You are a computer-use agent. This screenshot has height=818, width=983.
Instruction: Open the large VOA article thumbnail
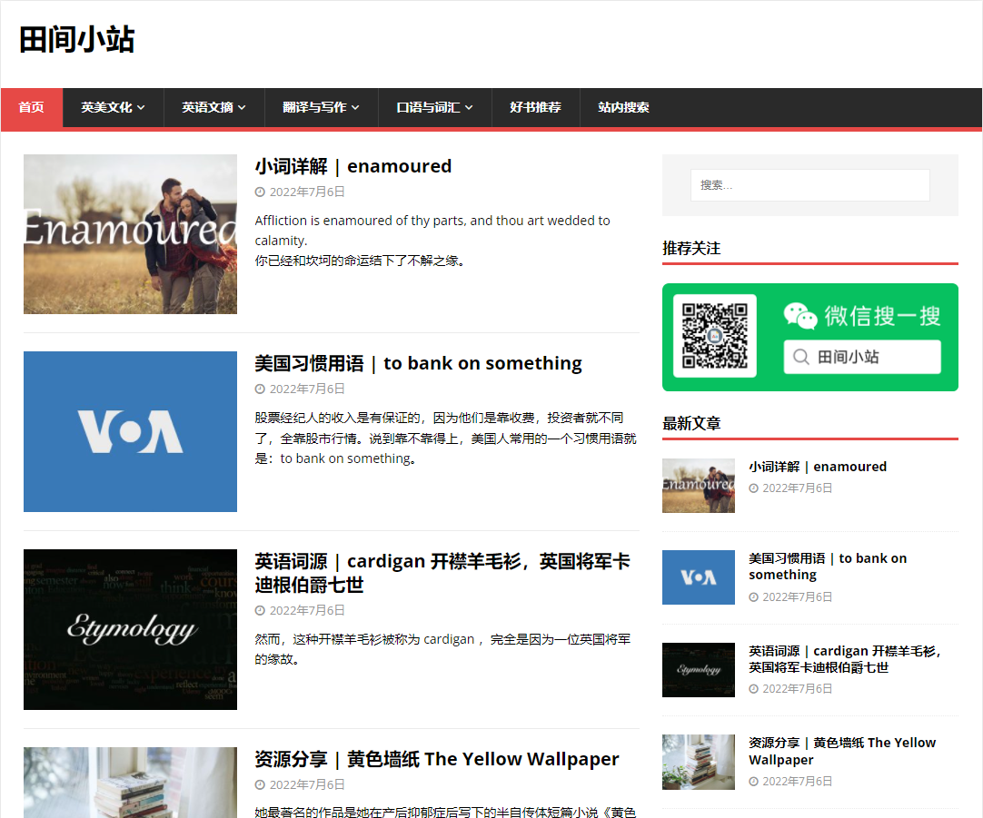(x=131, y=431)
